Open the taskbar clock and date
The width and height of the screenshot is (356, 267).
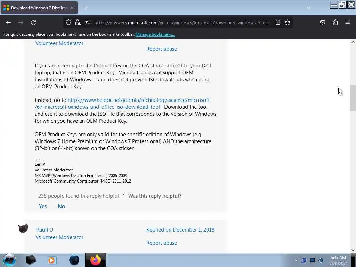click(x=338, y=260)
